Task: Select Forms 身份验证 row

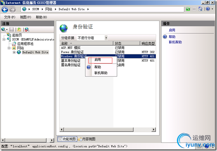Action: click(108, 52)
